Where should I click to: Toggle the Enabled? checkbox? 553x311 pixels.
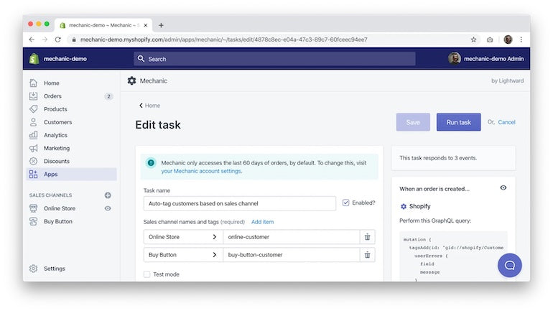pos(346,203)
